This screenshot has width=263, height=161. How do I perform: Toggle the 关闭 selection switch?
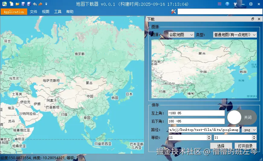pyautogui.click(x=242, y=117)
